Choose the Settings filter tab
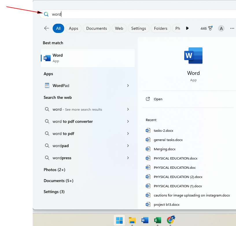Viewport: 236px width, 226px height. (139, 28)
